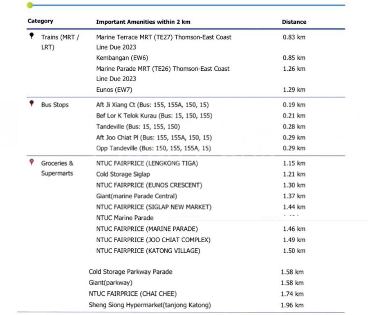The image size is (368, 315).
Task: Click Important Amenities within 2 km header
Action: pyautogui.click(x=143, y=22)
